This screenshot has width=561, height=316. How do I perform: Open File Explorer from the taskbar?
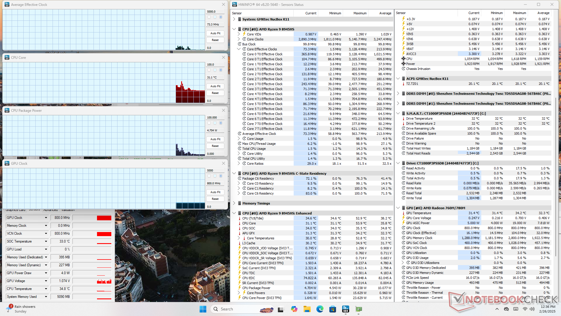click(x=307, y=309)
